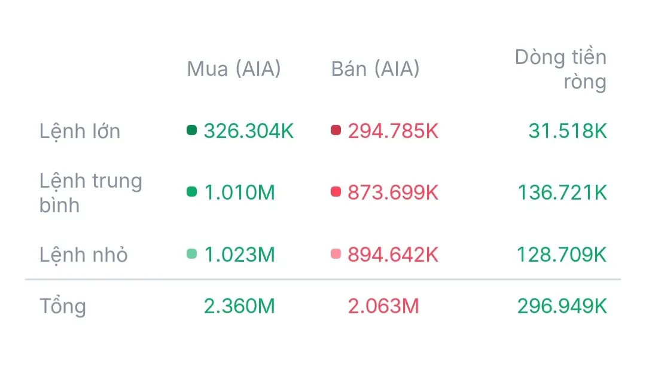Viewport: 646px width, 373px height.
Task: Select the Lệnh nhỏ row label
Action: click(x=84, y=255)
